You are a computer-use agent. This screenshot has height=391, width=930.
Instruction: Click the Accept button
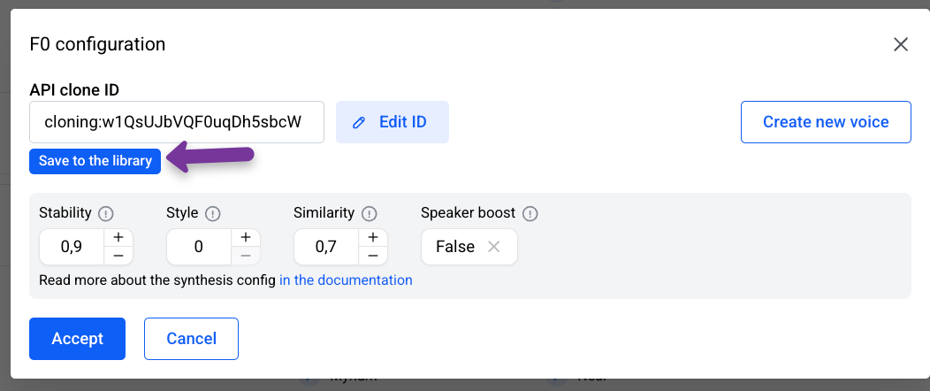point(77,339)
